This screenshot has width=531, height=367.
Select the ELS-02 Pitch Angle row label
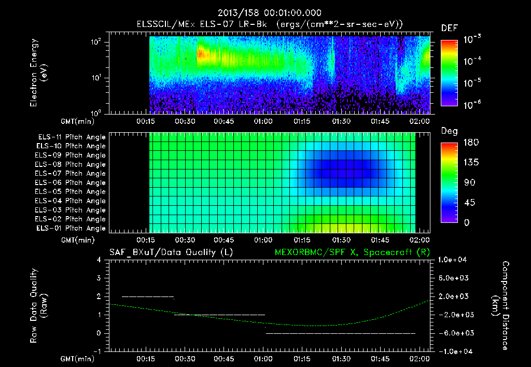pyautogui.click(x=71, y=219)
